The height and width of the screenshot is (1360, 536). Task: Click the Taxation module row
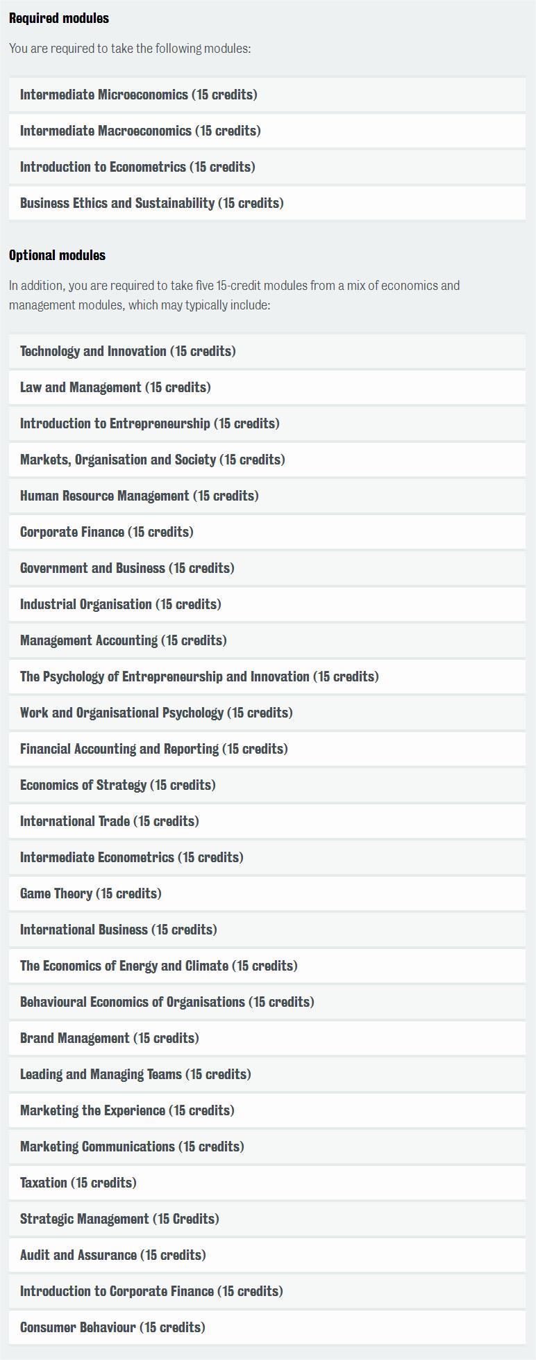267,1183
